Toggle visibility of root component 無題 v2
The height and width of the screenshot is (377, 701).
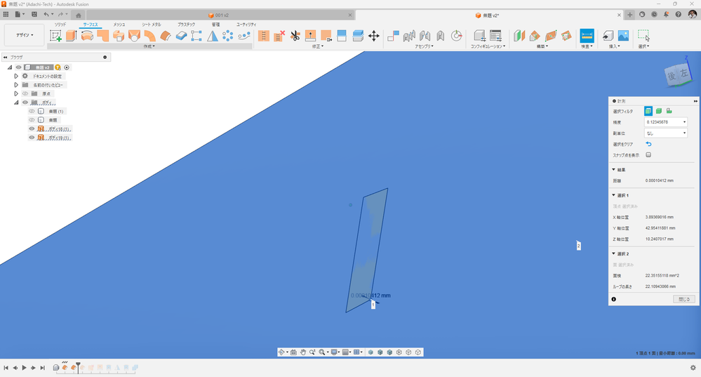pyautogui.click(x=19, y=67)
